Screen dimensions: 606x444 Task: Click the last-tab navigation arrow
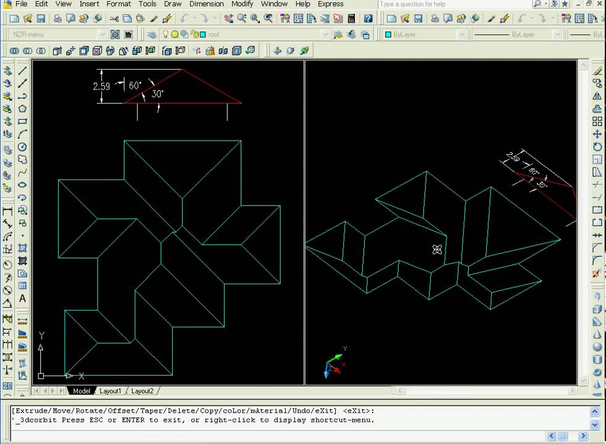61,391
